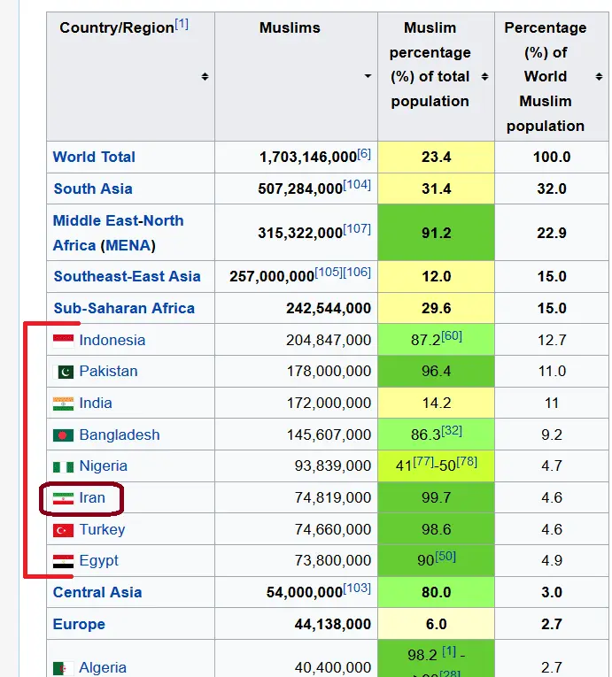
Task: Sort table by Country/Region column arrows
Action: point(205,77)
